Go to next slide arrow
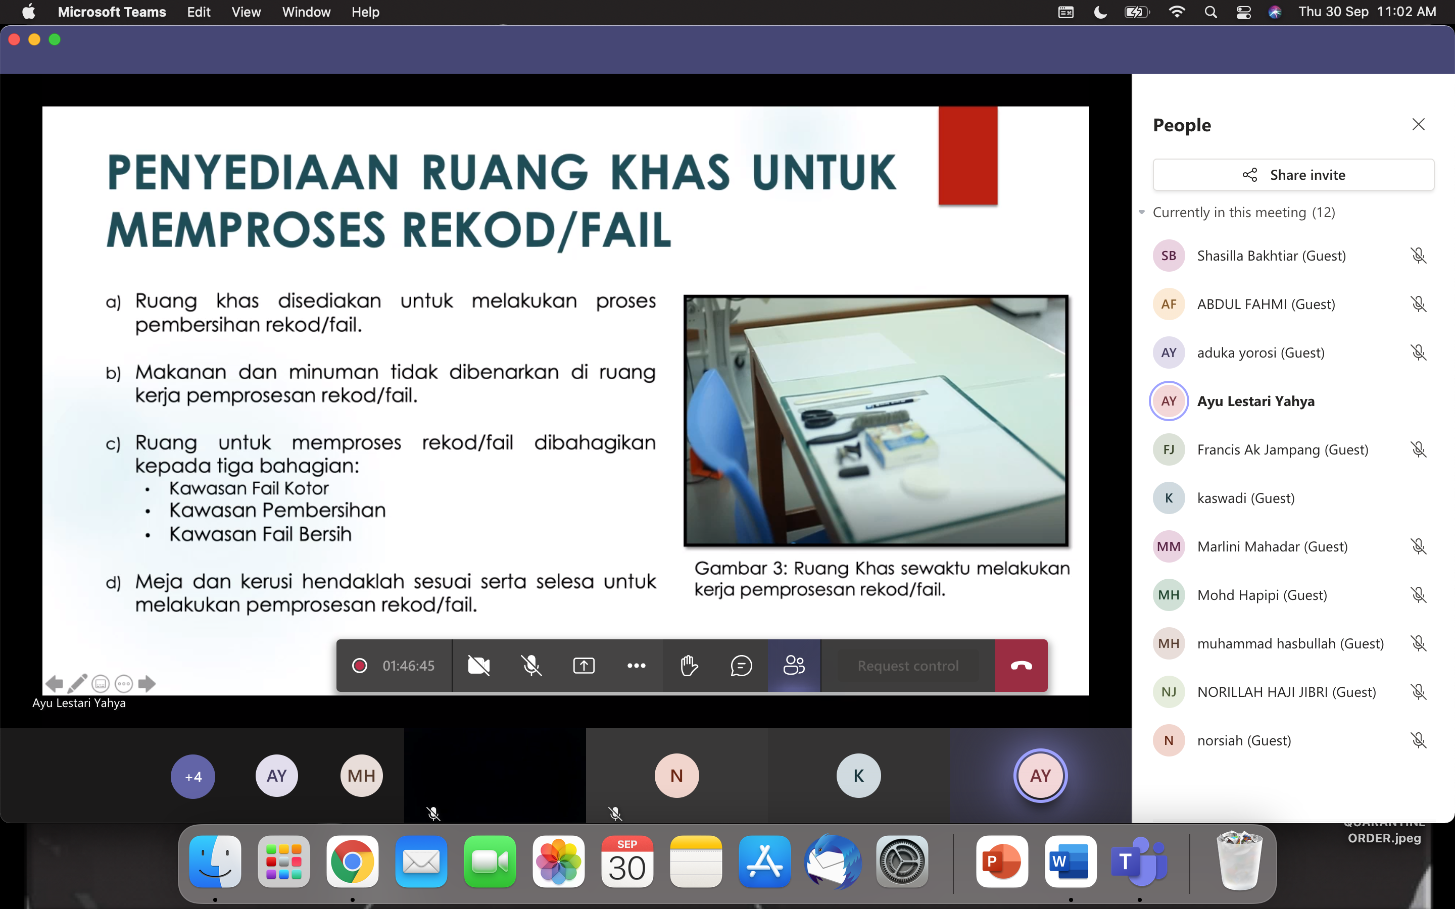 (147, 684)
